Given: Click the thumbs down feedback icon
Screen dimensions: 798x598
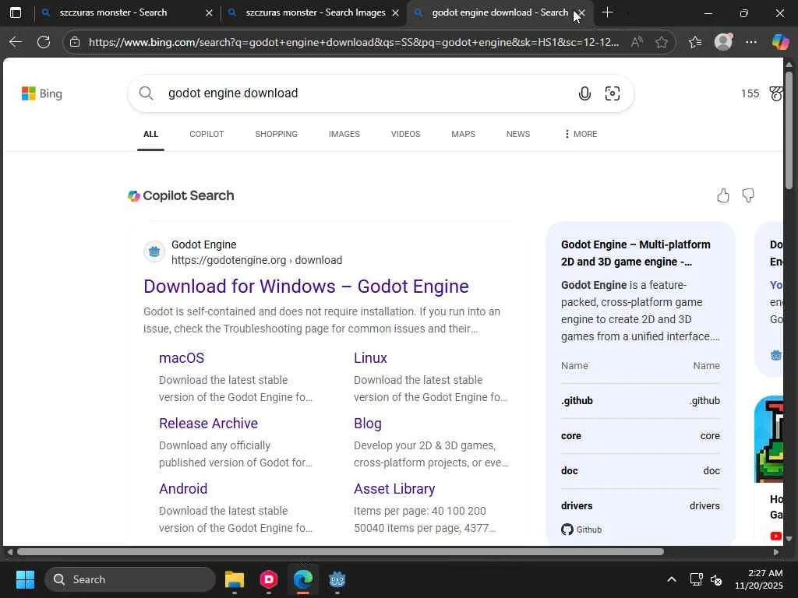Looking at the screenshot, I should point(748,195).
